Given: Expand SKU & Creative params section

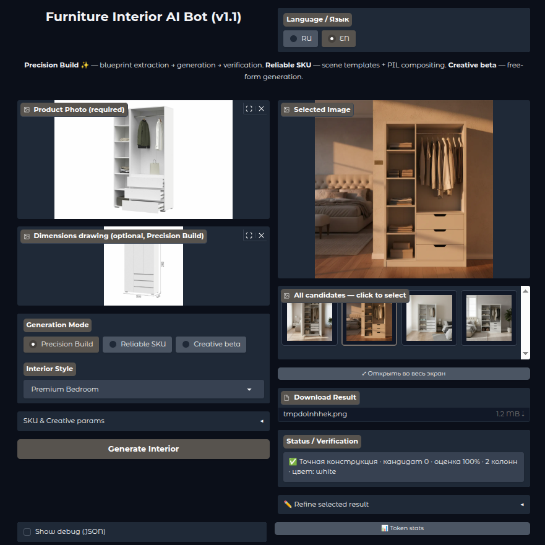Looking at the screenshot, I should pyautogui.click(x=143, y=421).
